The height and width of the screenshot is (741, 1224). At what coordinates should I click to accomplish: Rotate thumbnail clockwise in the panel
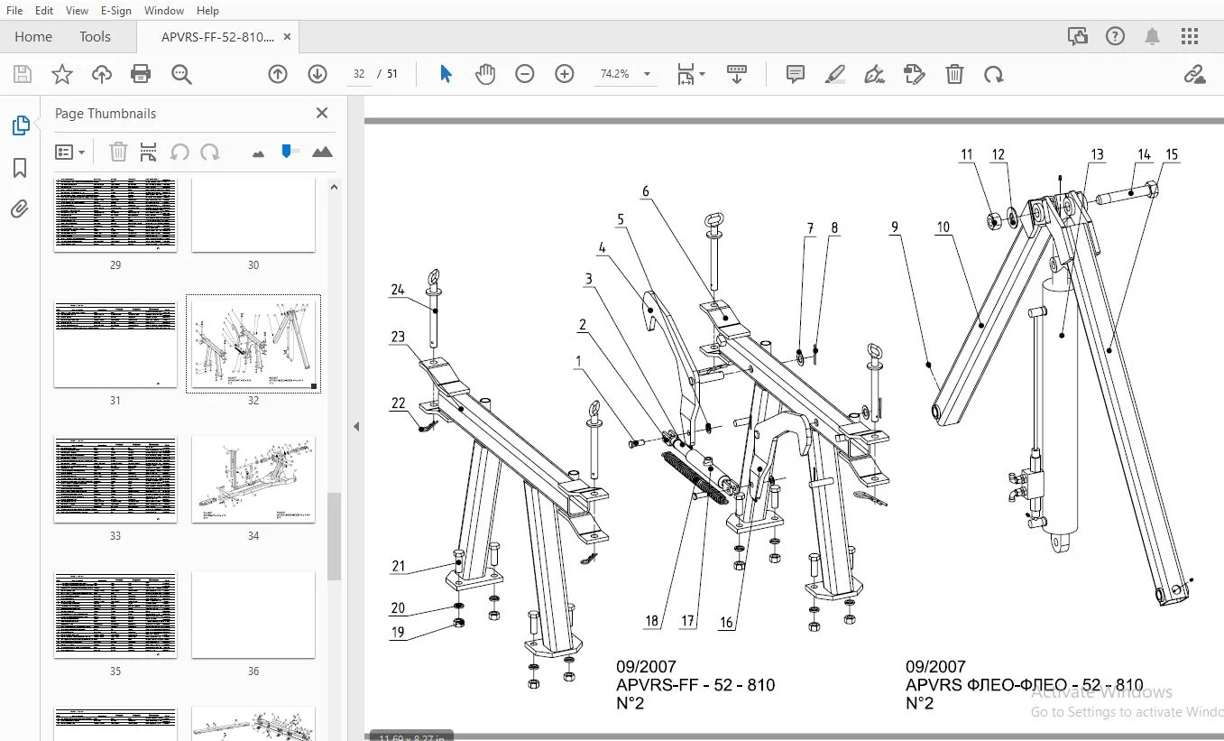[210, 152]
